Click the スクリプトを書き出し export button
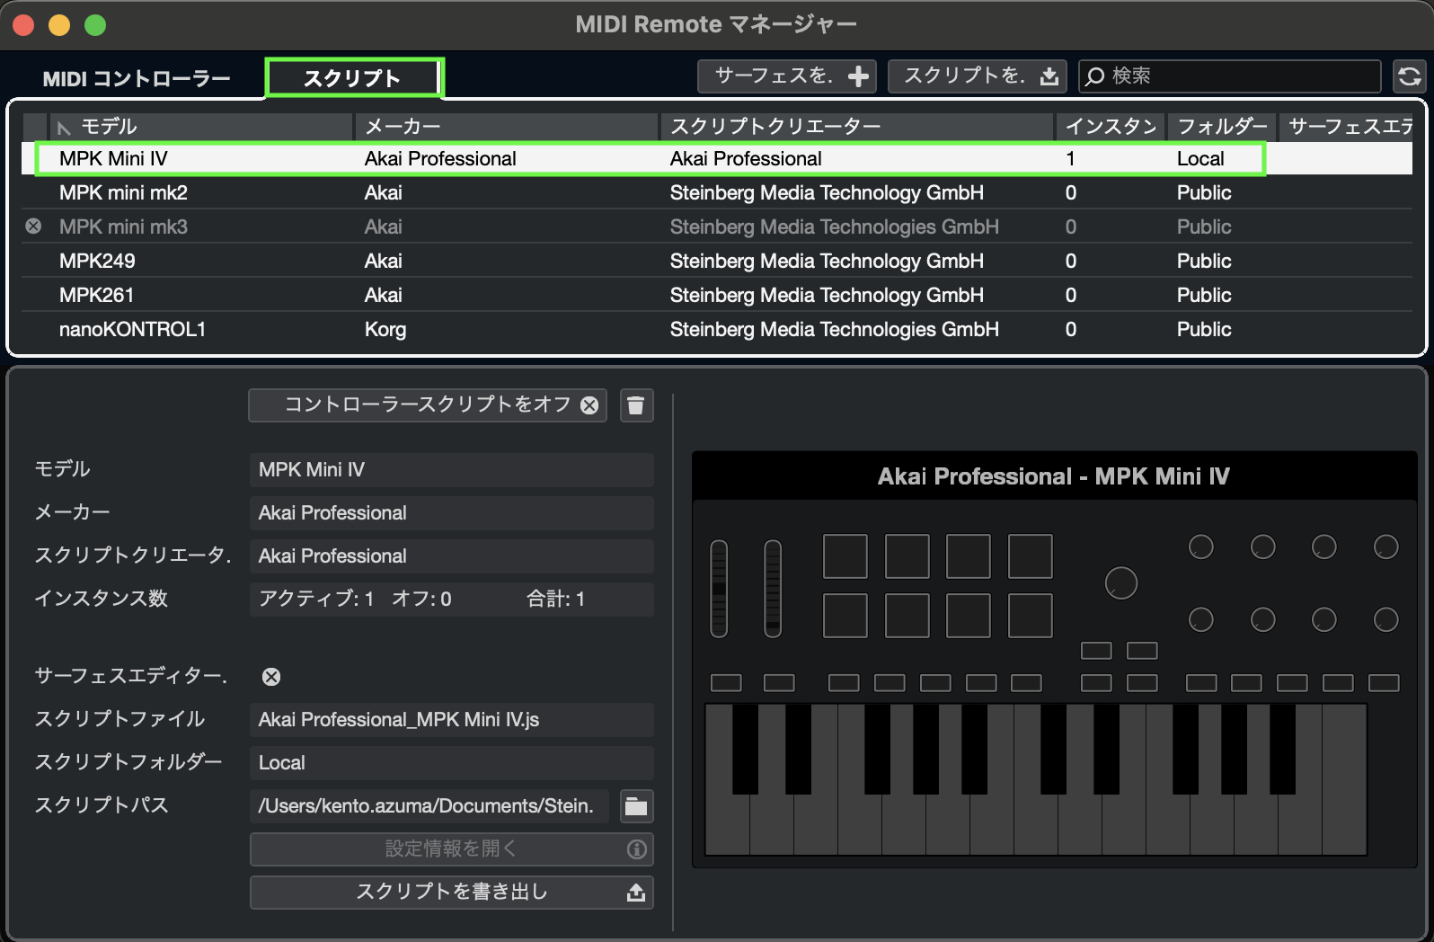This screenshot has width=1434, height=942. (x=451, y=892)
